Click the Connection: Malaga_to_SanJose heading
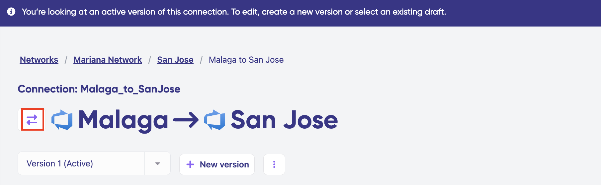This screenshot has height=185, width=601. click(99, 89)
